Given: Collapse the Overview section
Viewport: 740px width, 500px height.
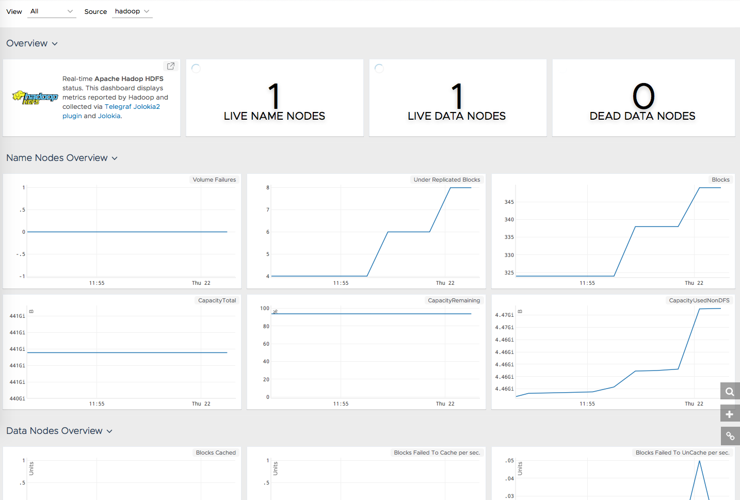Looking at the screenshot, I should coord(55,44).
